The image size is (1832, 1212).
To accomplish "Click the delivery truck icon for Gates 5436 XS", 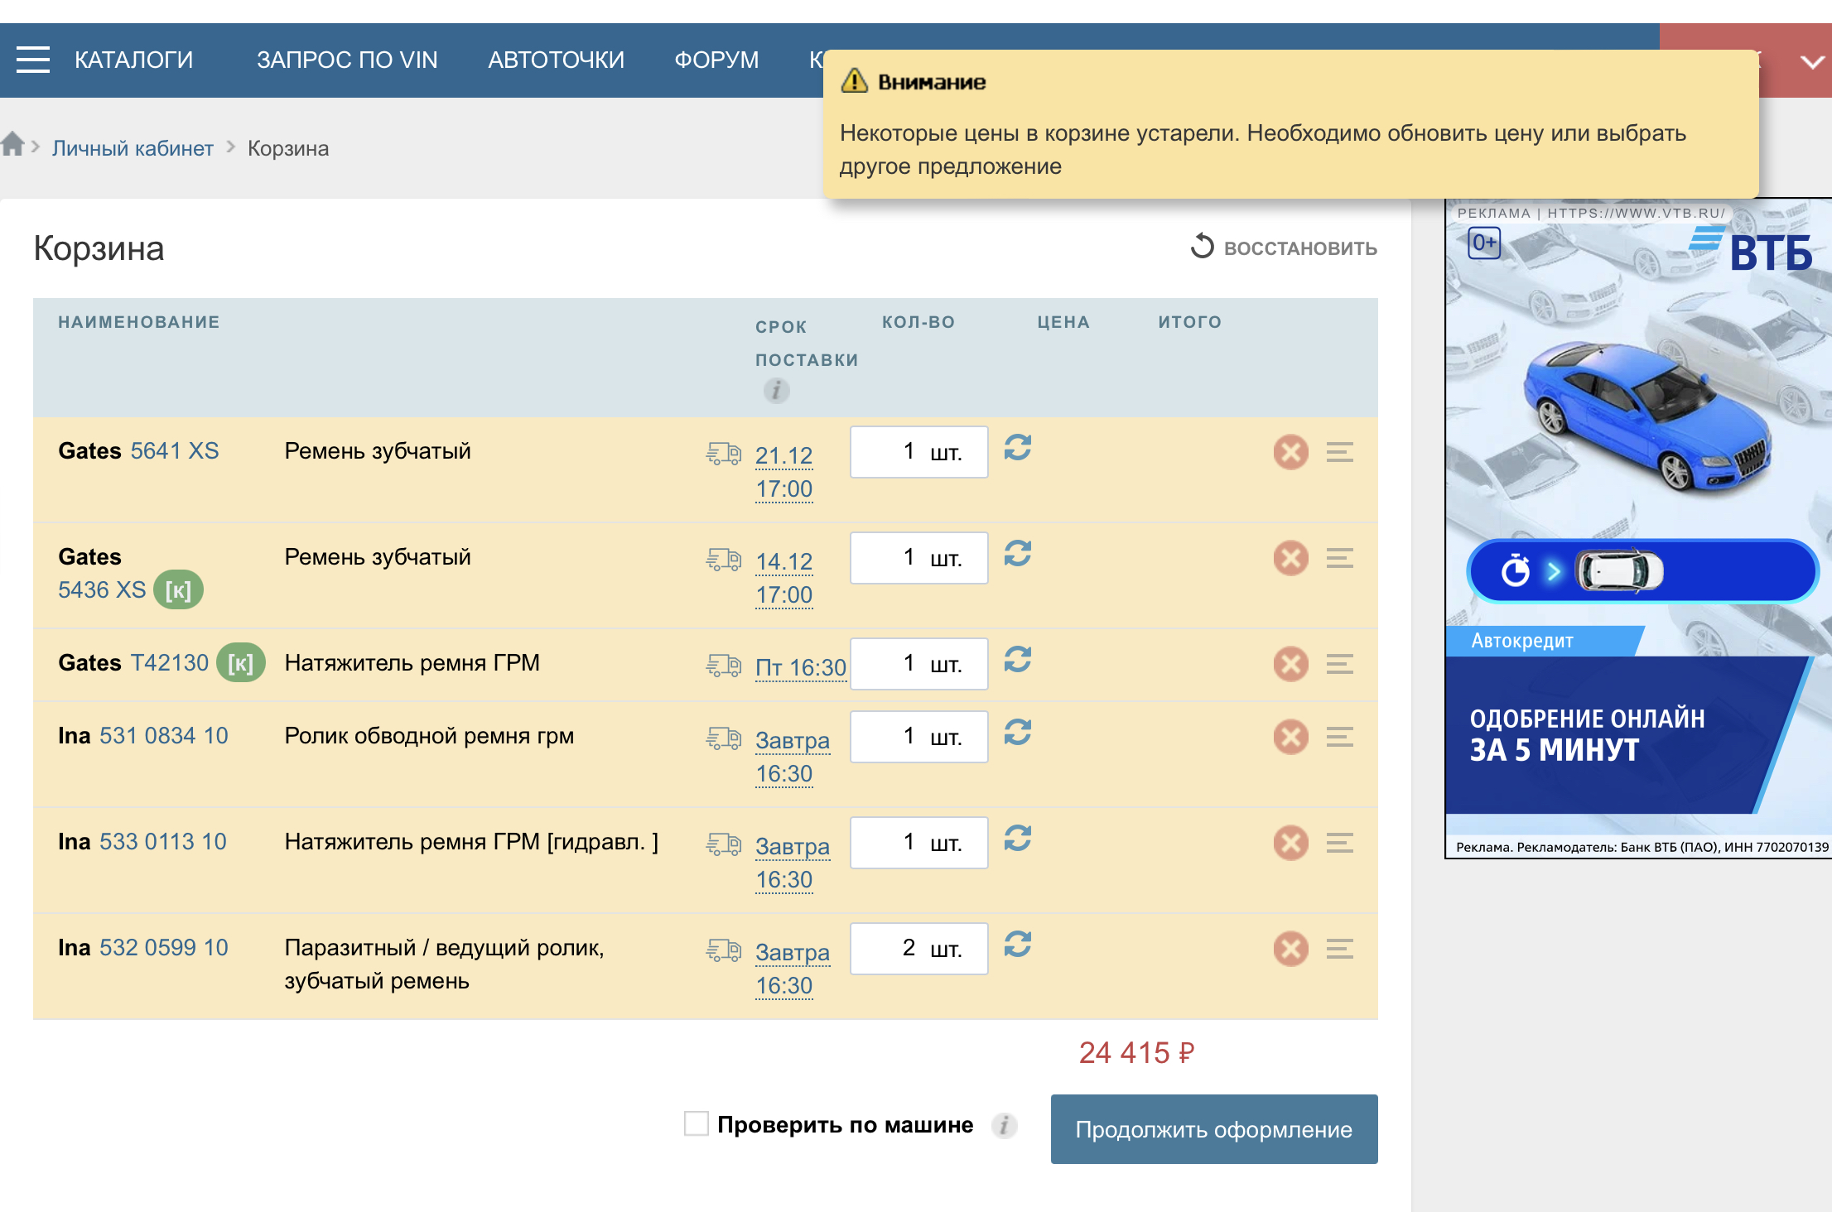I will [723, 560].
